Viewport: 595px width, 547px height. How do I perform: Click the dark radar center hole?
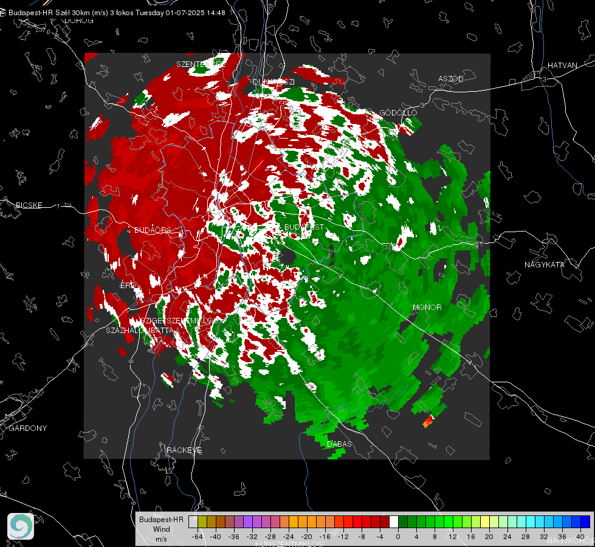[289, 256]
